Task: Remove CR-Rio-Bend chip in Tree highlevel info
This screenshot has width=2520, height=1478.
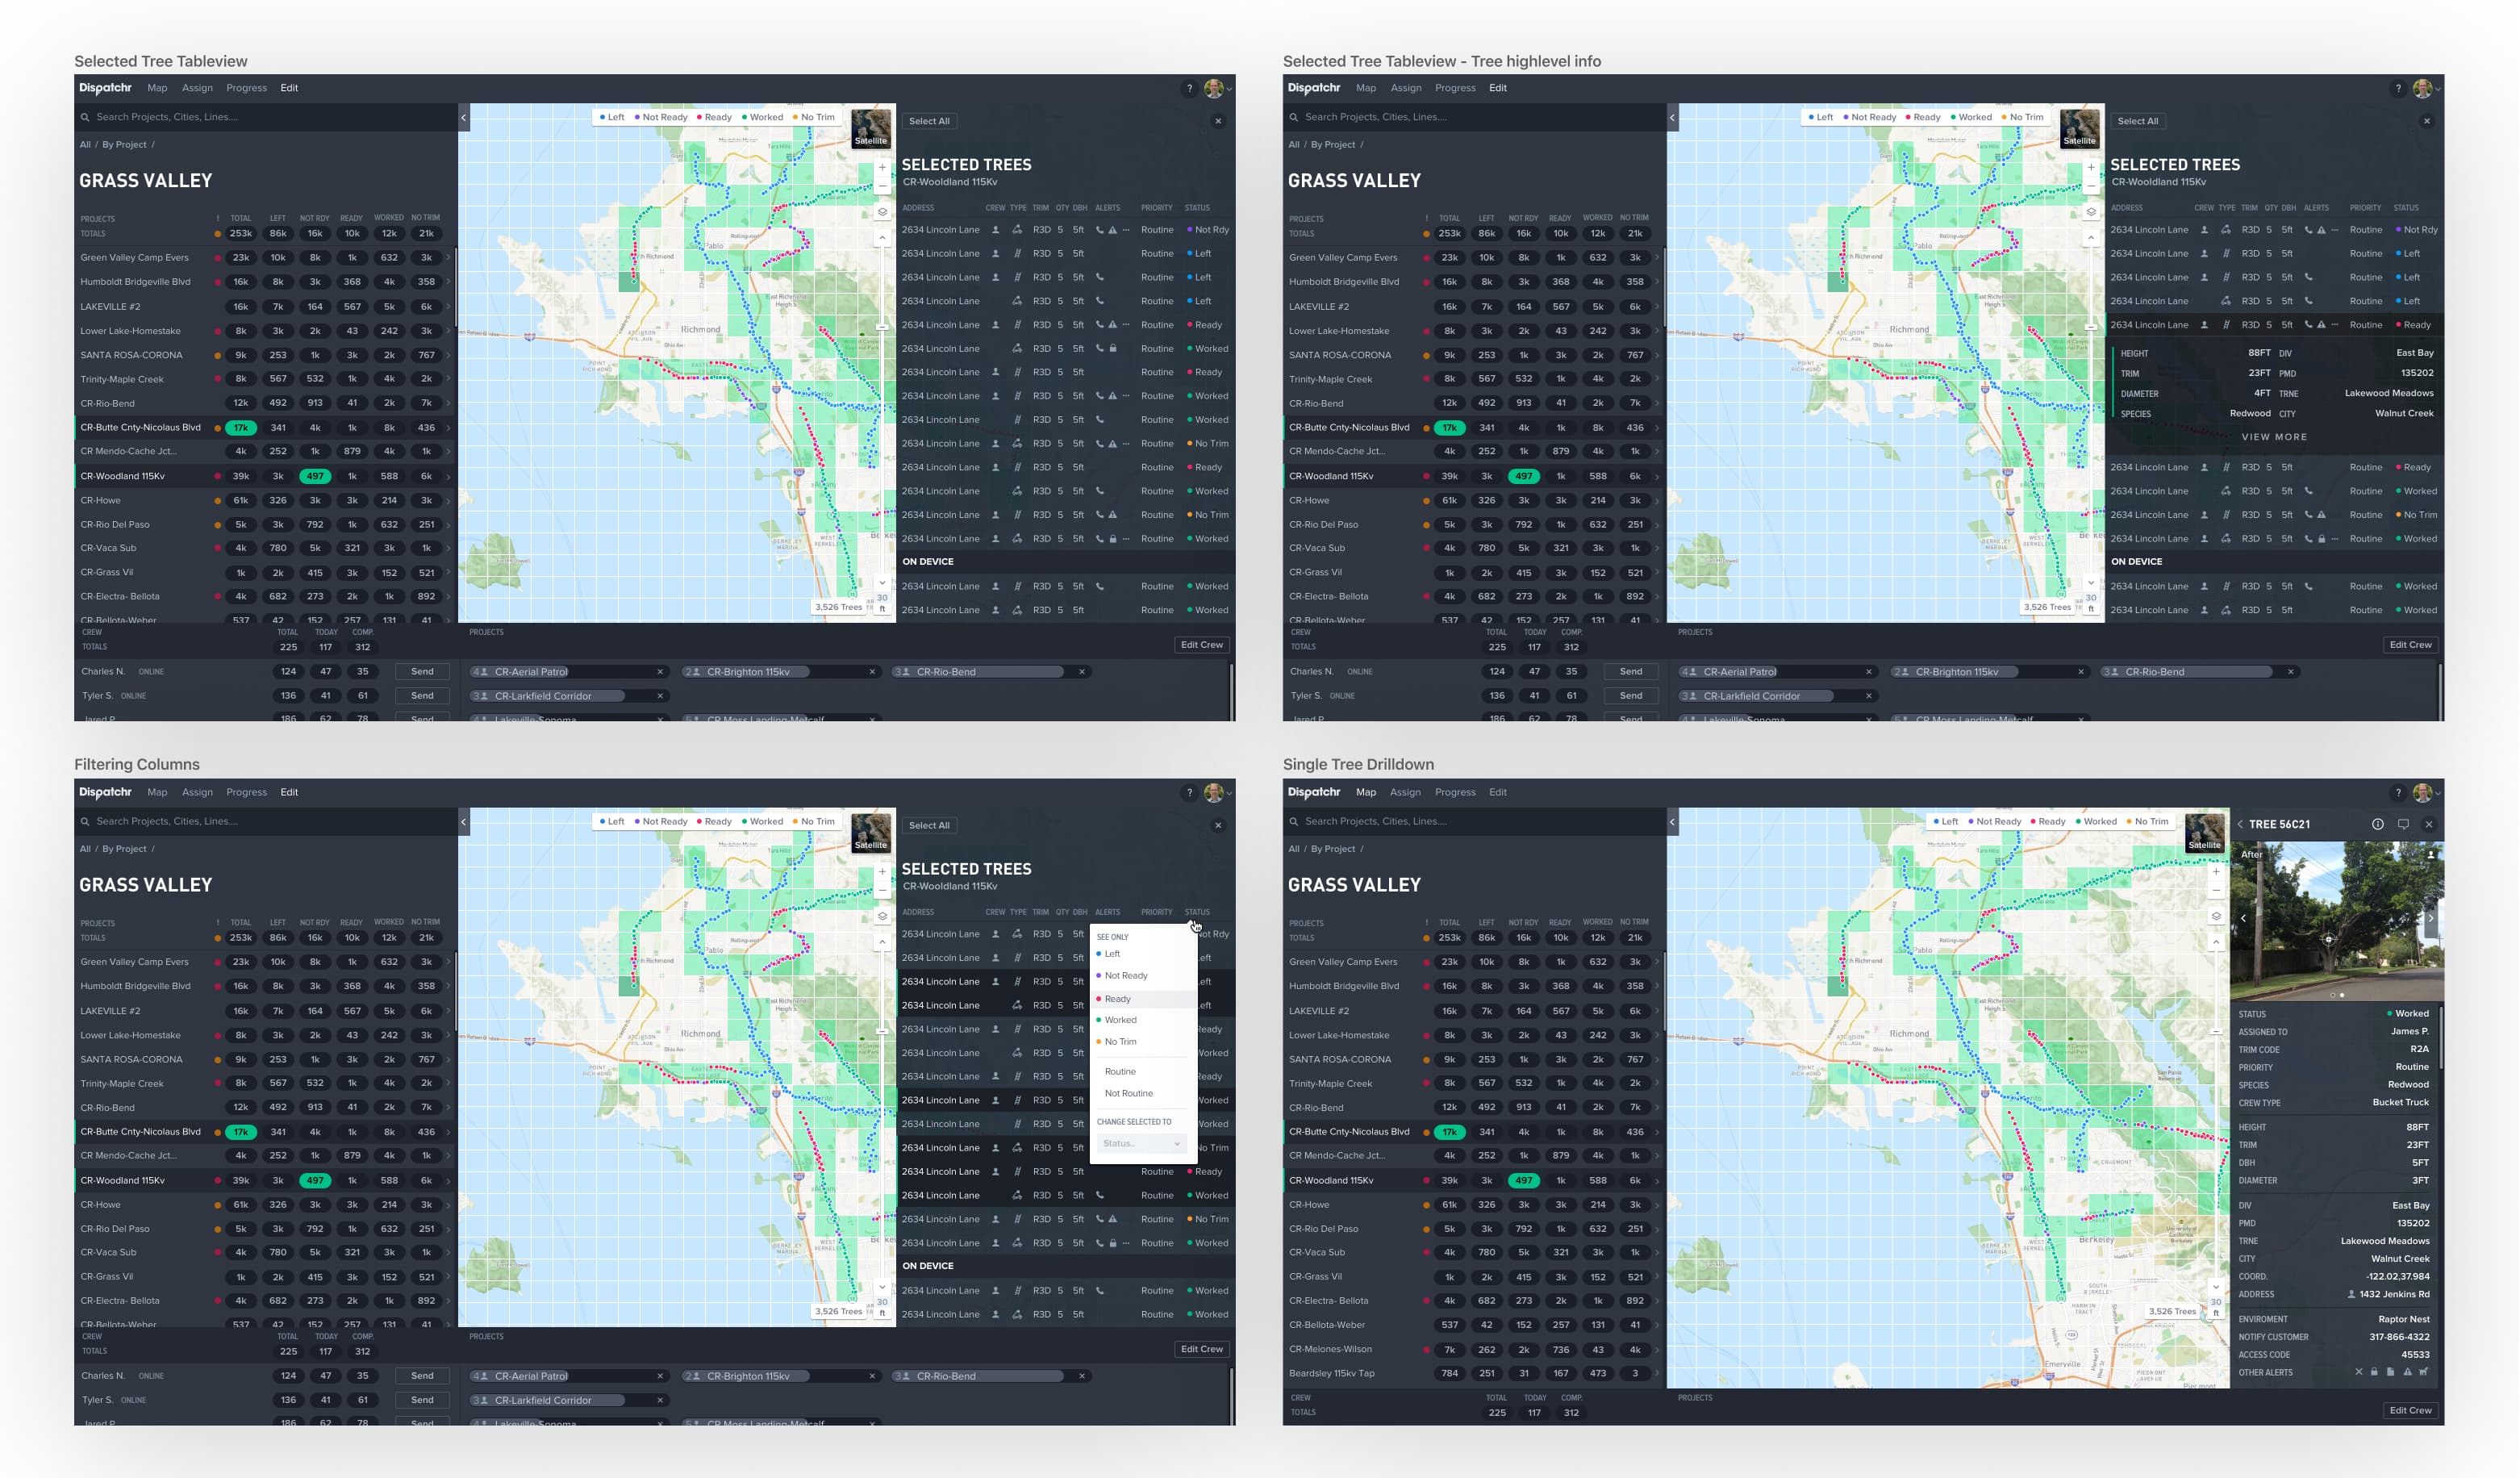Action: [2290, 672]
